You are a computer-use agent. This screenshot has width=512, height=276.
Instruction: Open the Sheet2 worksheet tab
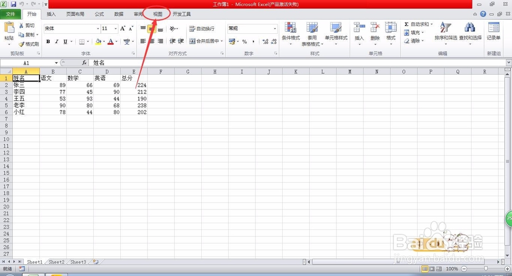56,262
